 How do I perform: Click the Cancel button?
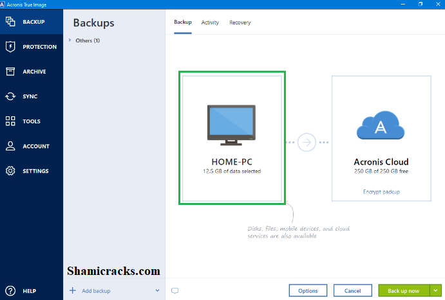click(x=353, y=290)
